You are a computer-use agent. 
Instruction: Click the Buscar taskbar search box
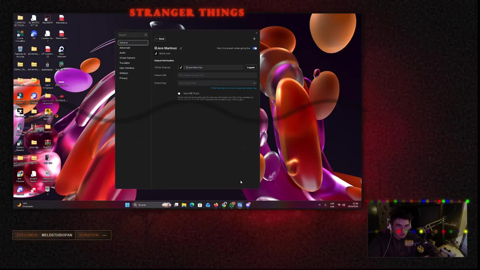click(x=152, y=205)
